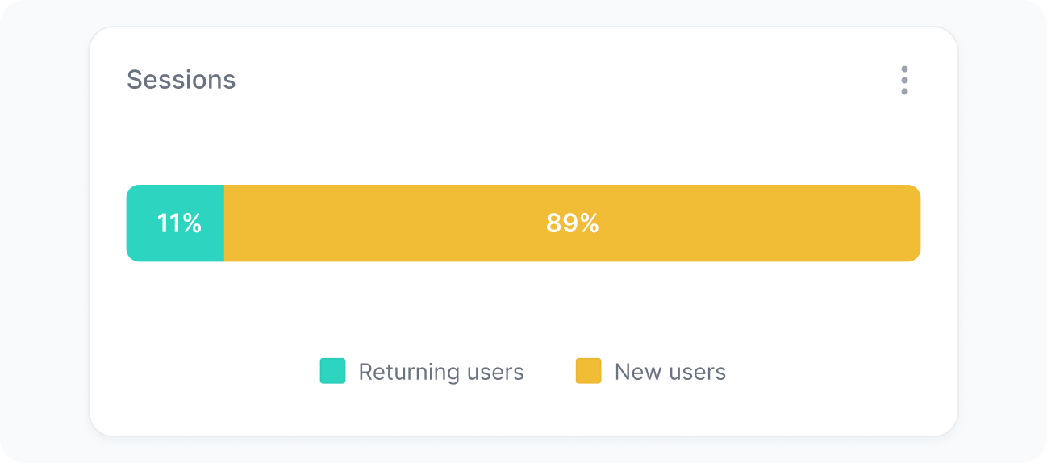Click the yellow New users legend square
Viewport: 1047px width, 463px height.
coord(588,371)
